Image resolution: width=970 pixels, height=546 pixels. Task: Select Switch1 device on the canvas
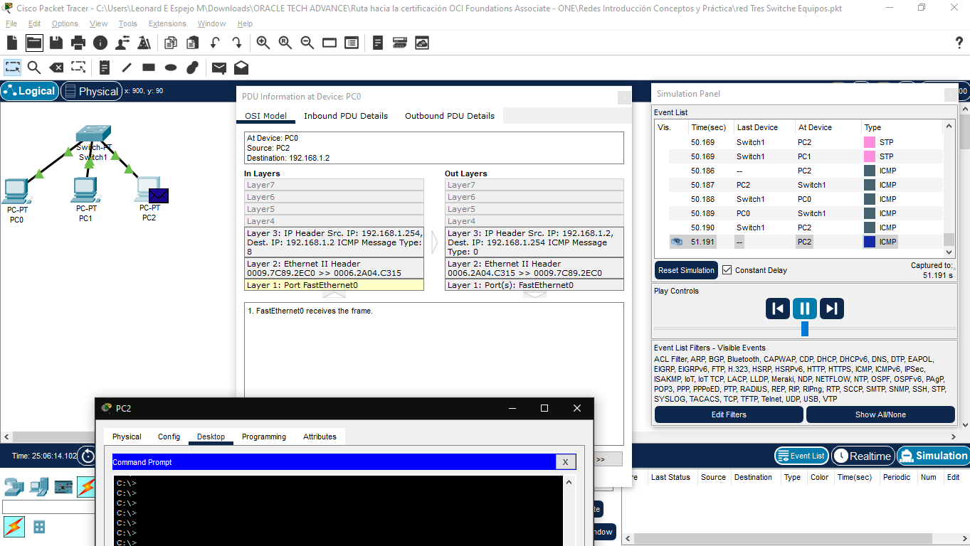point(93,135)
